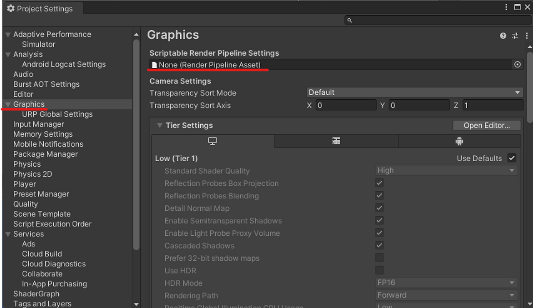Screen dimensions: 533x308
Task: Click the help icon in Graphics header
Action: point(503,36)
